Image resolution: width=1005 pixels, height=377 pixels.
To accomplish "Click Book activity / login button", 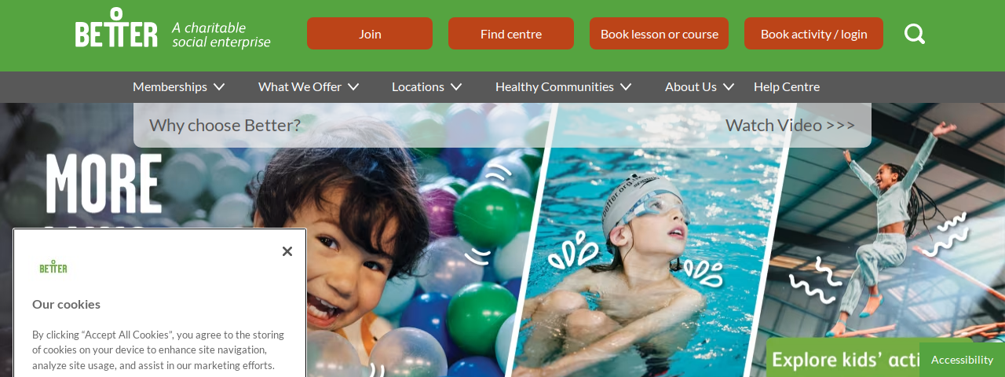I will (813, 34).
